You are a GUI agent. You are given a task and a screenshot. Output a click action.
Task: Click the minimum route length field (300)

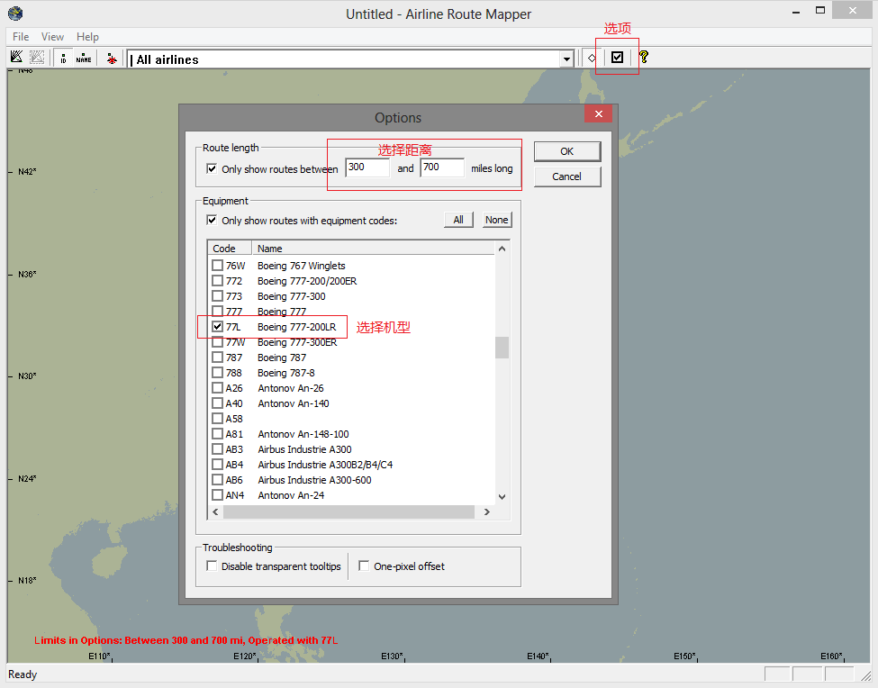point(367,167)
